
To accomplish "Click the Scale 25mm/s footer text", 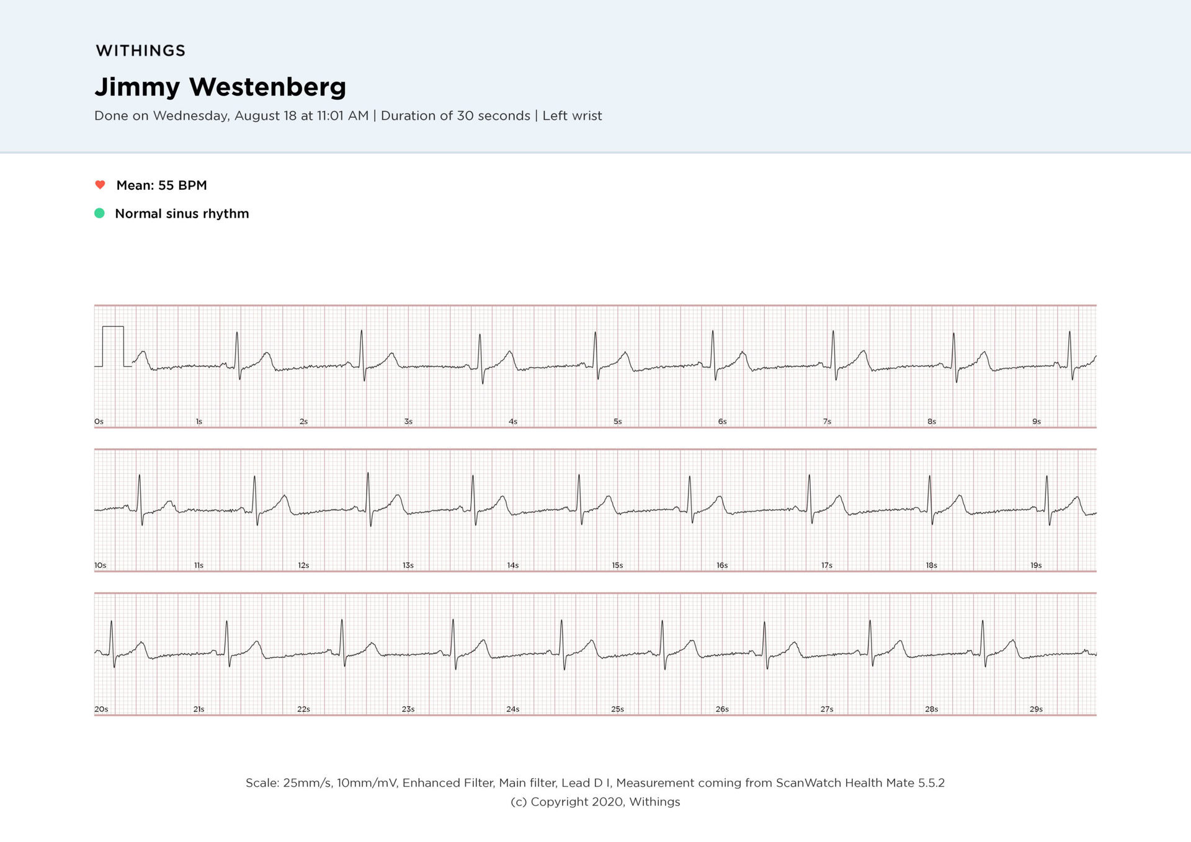I will (595, 783).
